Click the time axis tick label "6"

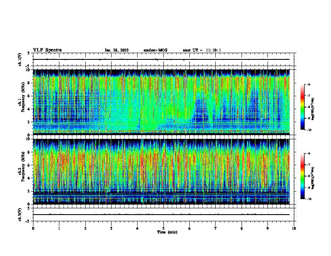coord(190,228)
